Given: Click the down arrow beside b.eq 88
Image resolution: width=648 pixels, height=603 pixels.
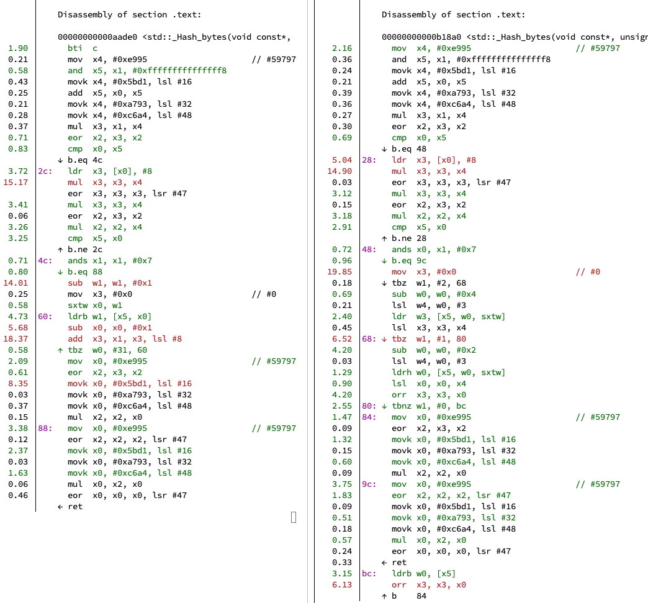Looking at the screenshot, I should point(60,272).
